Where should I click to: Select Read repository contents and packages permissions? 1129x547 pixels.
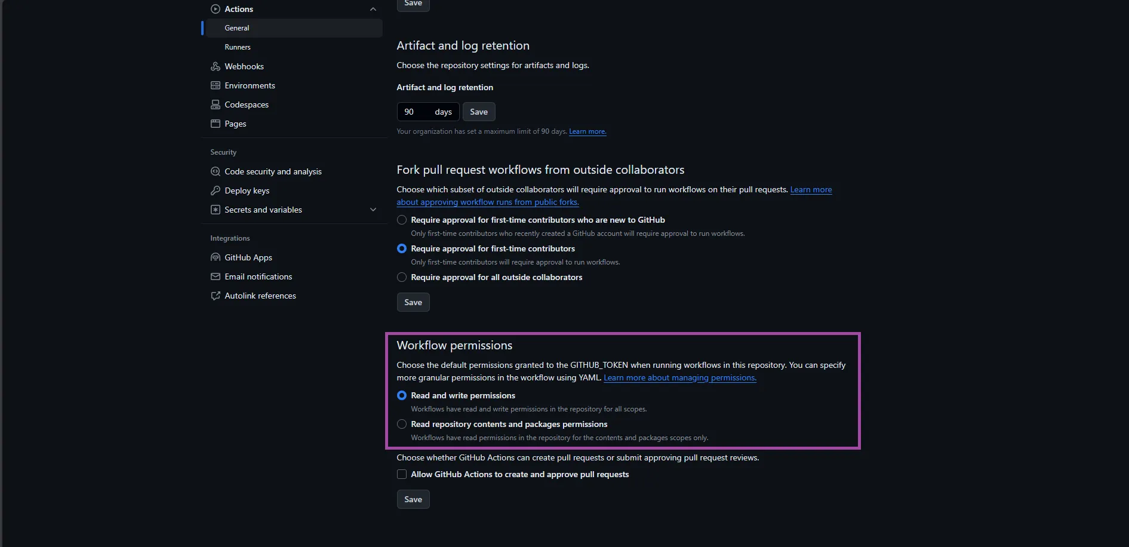coord(402,424)
